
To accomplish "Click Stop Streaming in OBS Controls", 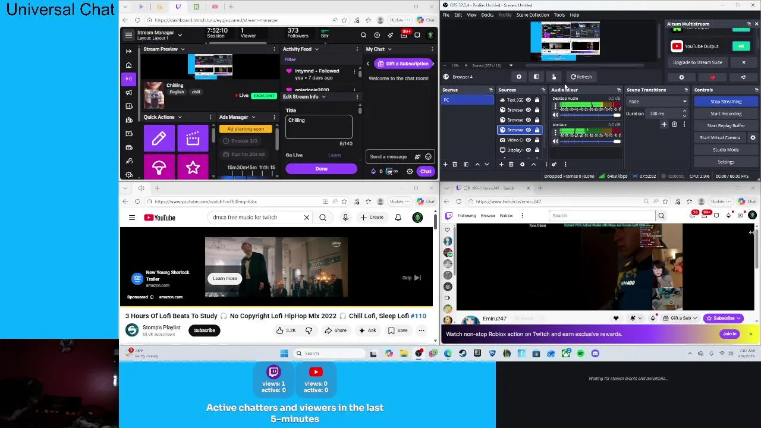I will pyautogui.click(x=726, y=102).
